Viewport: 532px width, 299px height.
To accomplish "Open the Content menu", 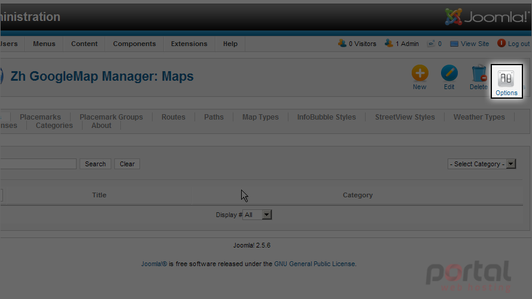I will pyautogui.click(x=84, y=44).
